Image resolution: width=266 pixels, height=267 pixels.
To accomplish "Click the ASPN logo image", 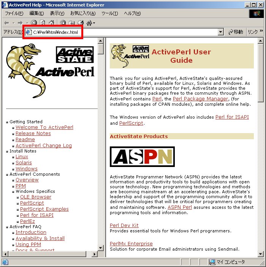I will 142,156.
